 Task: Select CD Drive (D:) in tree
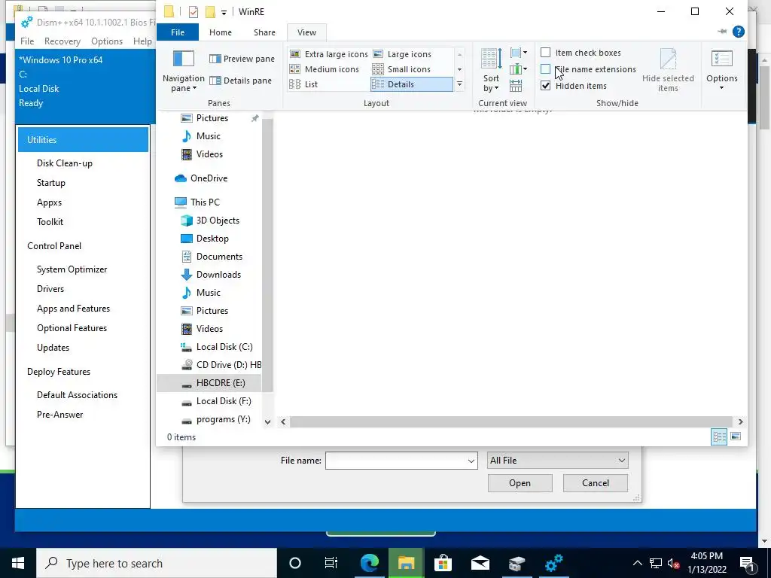pos(221,365)
